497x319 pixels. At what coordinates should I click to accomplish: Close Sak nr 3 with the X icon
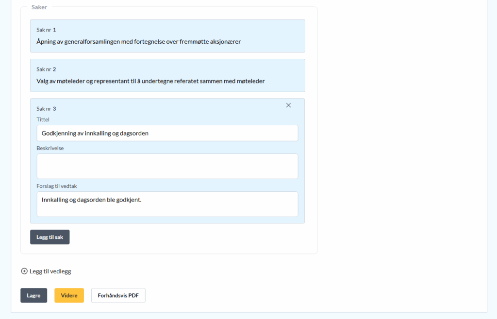tap(288, 105)
